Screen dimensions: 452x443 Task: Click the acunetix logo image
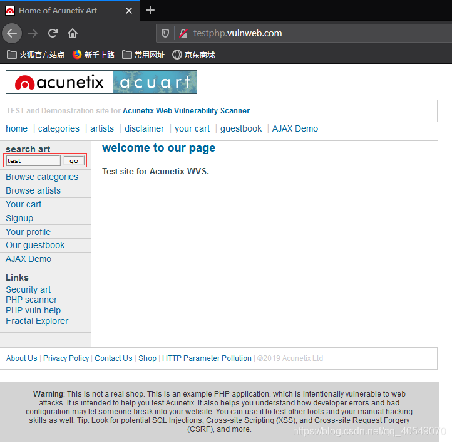[x=59, y=82]
